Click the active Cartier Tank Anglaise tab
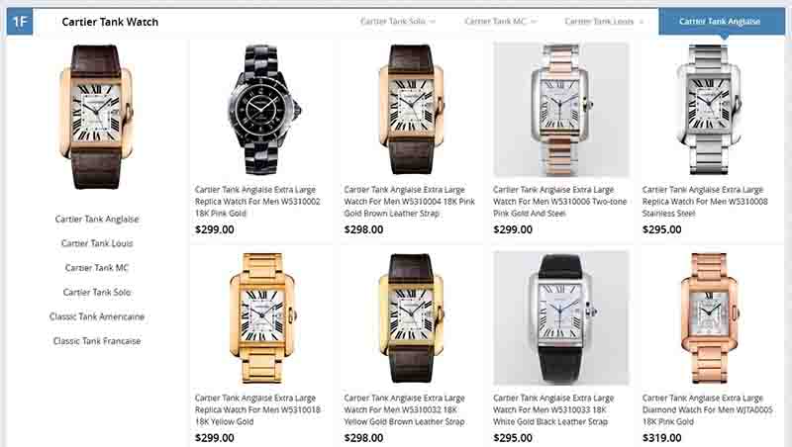Image resolution: width=792 pixels, height=447 pixels. click(x=722, y=21)
